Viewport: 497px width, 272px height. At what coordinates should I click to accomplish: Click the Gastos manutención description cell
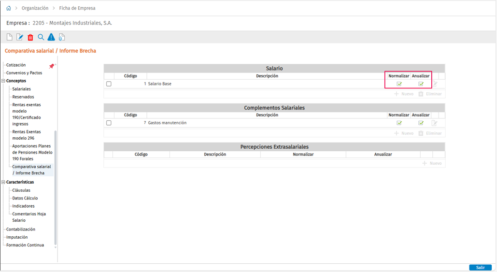[x=267, y=123]
